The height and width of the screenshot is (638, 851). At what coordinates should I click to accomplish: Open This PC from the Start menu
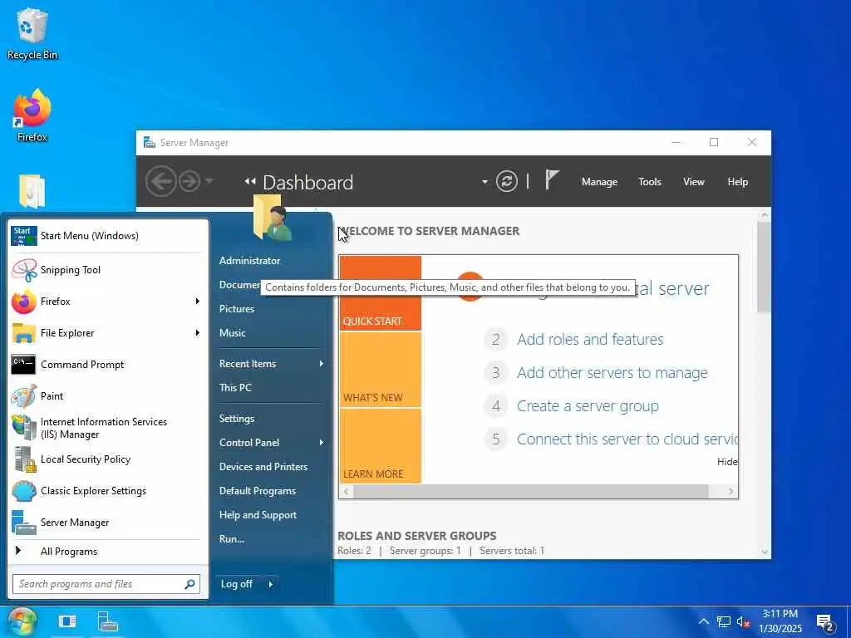235,388
